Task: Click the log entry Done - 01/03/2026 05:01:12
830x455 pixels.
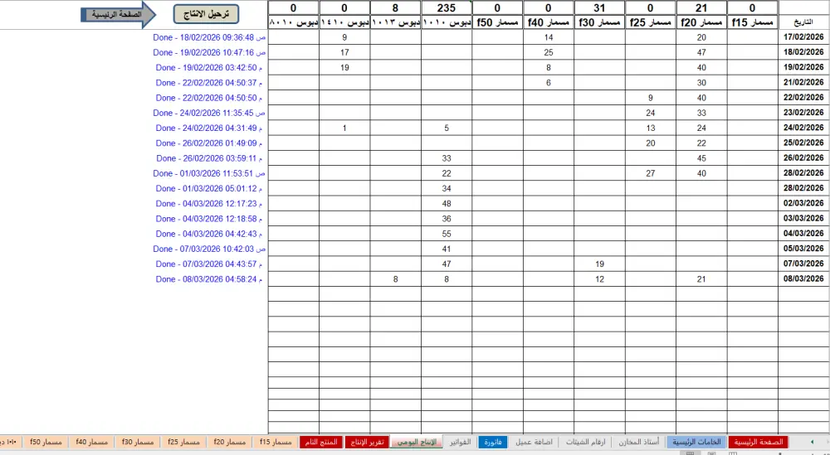Action: [209, 188]
